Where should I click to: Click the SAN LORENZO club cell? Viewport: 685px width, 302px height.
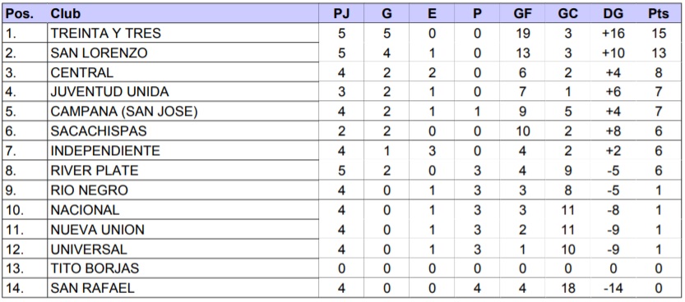coord(183,53)
